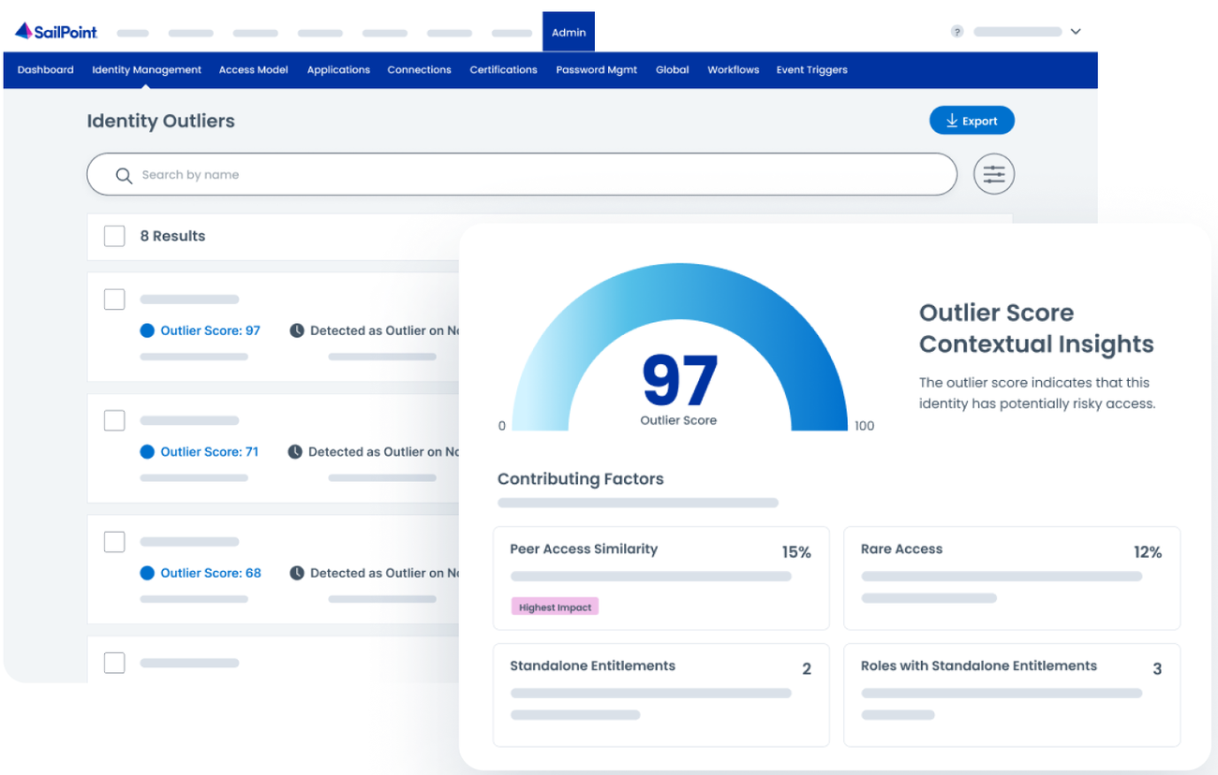This screenshot has width=1218, height=775.
Task: Click the Contributing Factors heading
Action: [x=581, y=479]
